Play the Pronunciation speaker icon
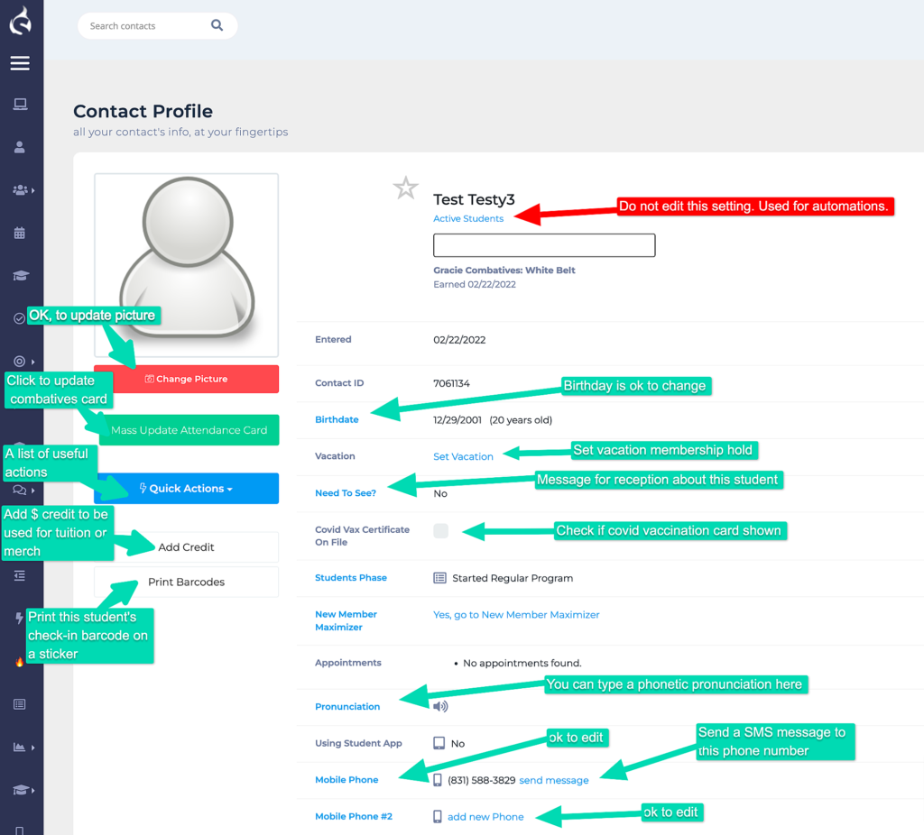 point(440,706)
